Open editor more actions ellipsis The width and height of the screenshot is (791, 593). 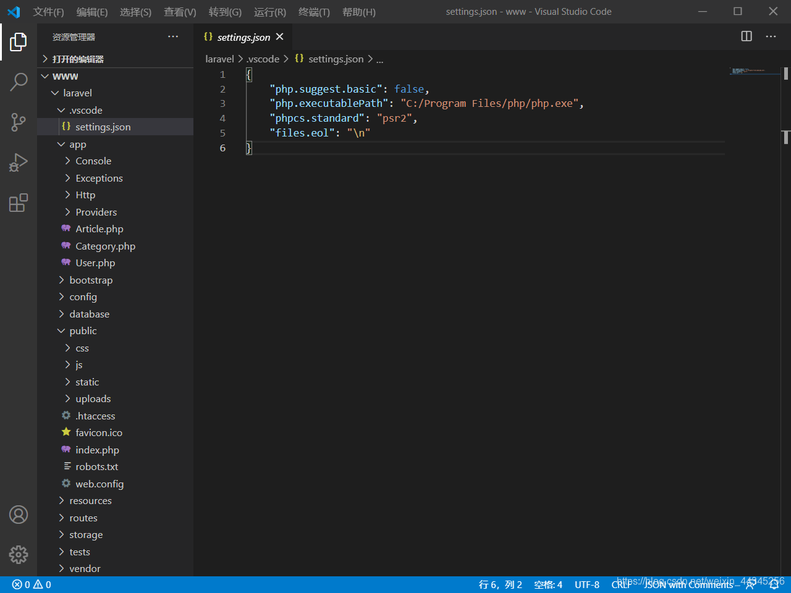pyautogui.click(x=771, y=36)
